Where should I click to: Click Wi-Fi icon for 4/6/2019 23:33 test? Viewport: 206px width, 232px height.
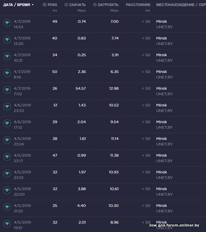7,107
